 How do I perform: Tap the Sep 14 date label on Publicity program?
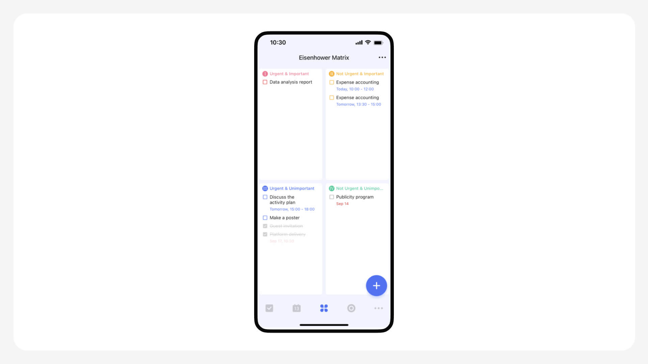342,204
